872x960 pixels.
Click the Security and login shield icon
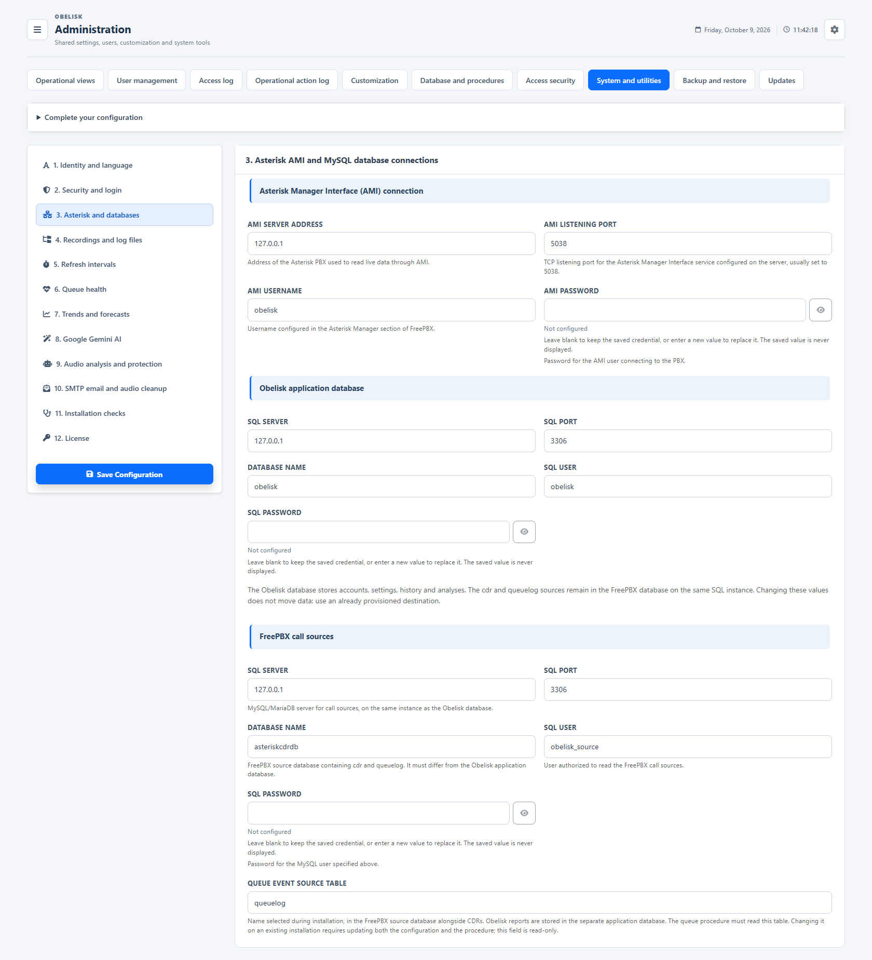tap(47, 190)
